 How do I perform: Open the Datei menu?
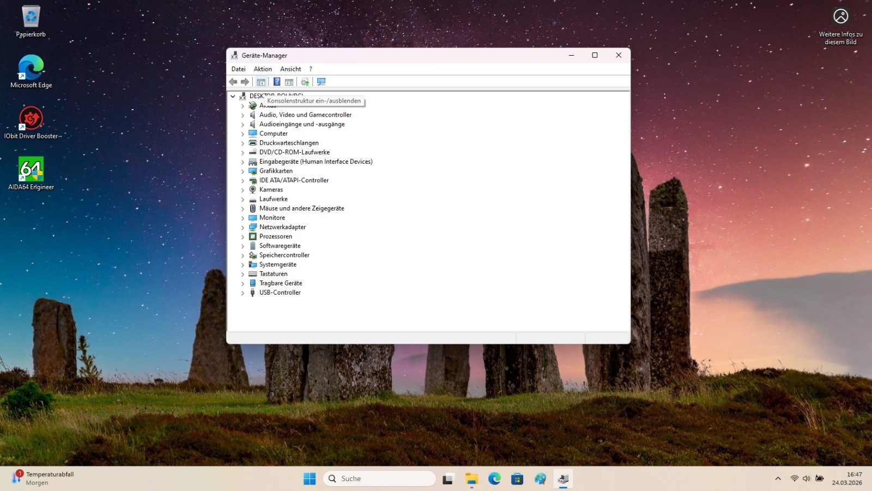[x=238, y=69]
